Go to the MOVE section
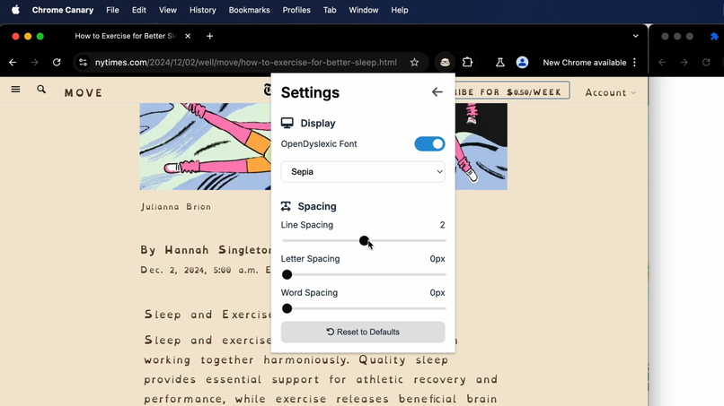Screen dimensions: 724x406 pos(84,92)
